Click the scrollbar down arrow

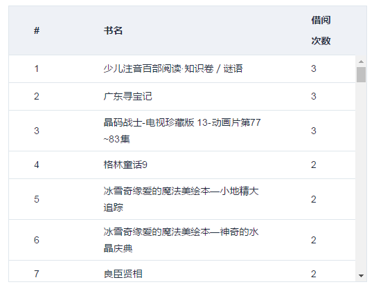[361, 276]
